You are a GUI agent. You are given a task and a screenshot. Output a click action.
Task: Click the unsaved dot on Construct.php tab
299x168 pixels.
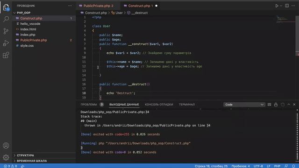pyautogui.click(x=157, y=6)
